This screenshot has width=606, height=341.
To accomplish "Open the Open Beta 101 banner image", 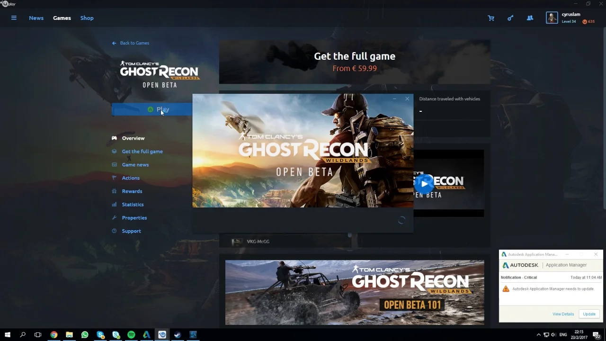I will coord(355,292).
